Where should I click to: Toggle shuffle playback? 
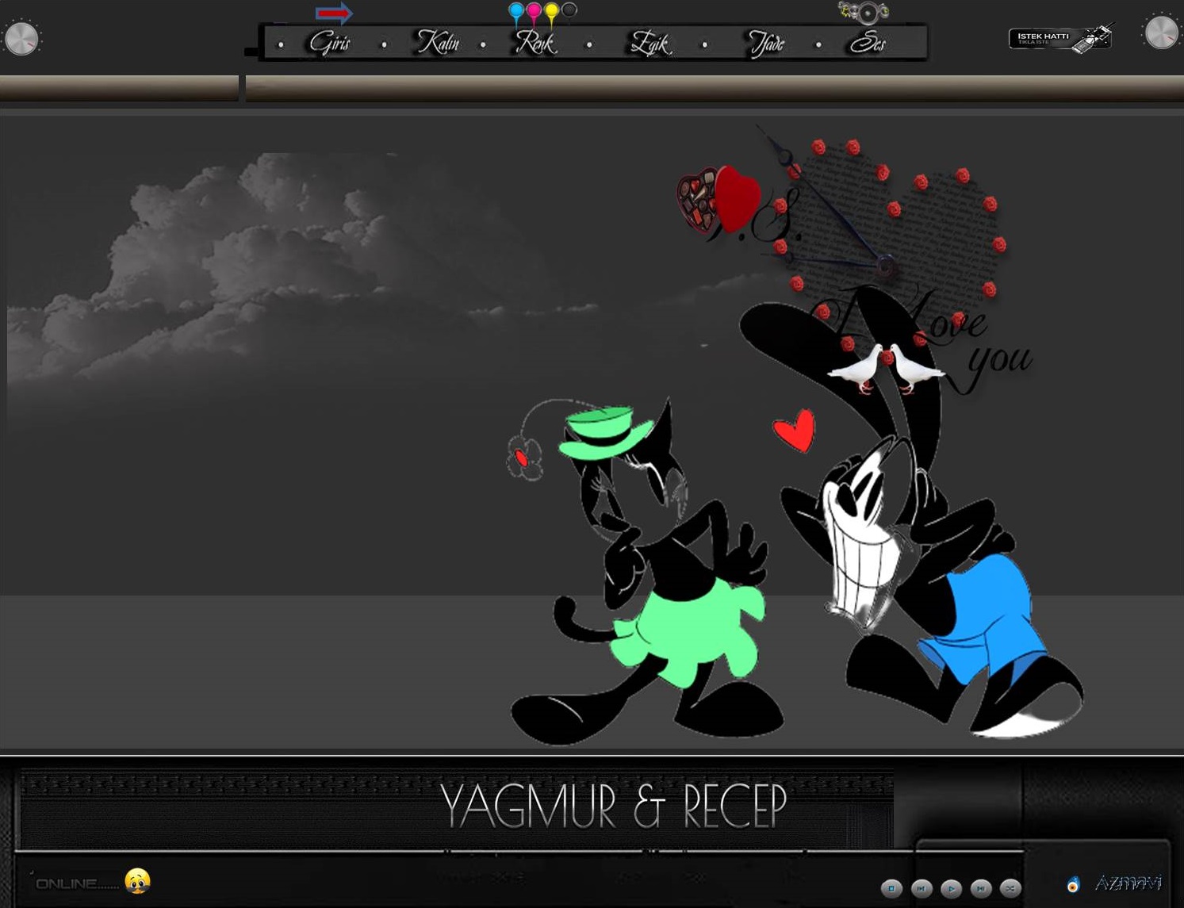(1010, 888)
